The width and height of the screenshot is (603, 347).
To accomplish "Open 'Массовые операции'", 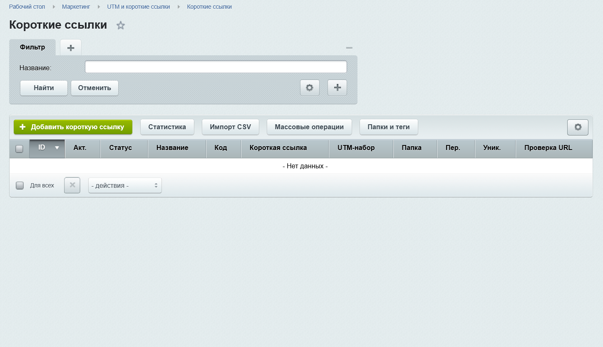I will coord(309,127).
